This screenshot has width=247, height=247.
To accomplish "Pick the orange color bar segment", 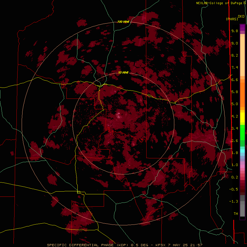I will (x=242, y=94).
